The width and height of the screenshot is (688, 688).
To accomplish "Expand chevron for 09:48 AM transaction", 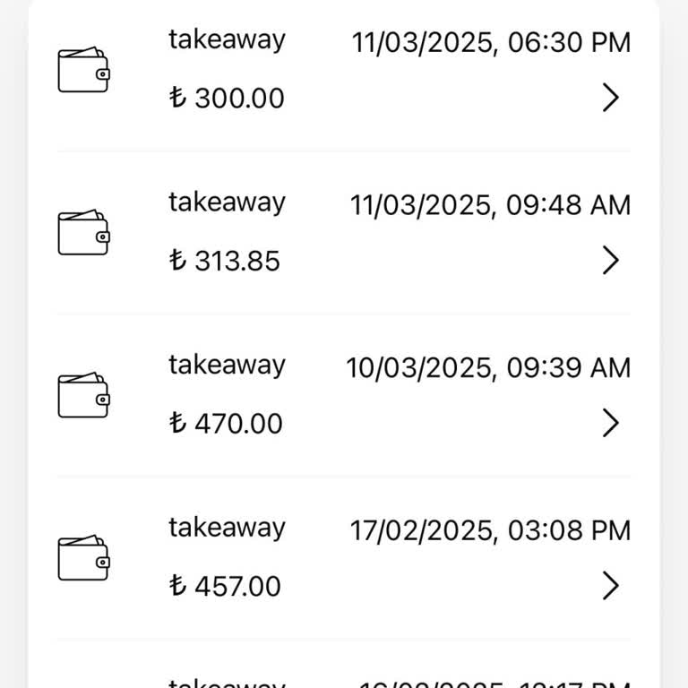I will (610, 260).
